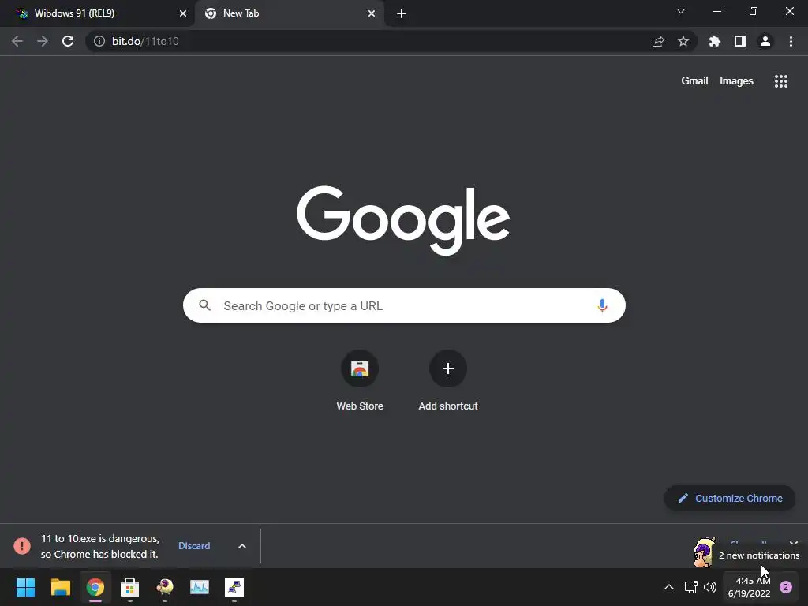
Task: View site information icon in address bar
Action: coord(99,41)
